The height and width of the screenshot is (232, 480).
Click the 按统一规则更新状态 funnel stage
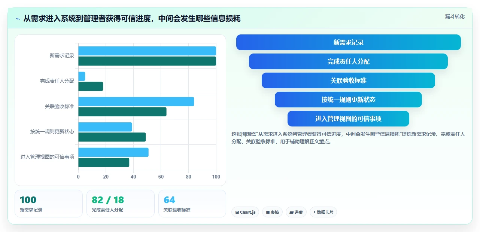348,100
